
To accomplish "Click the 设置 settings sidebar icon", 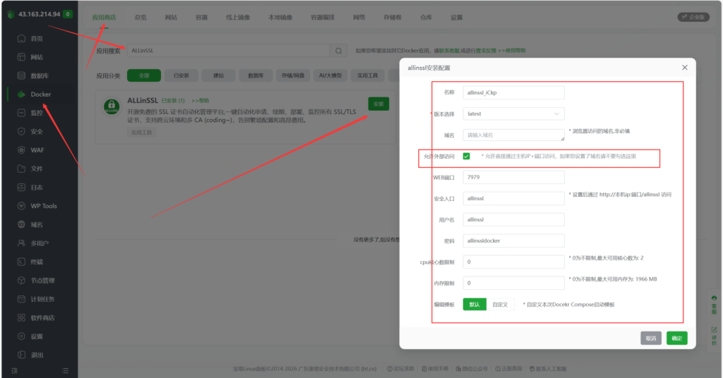I will [x=21, y=336].
